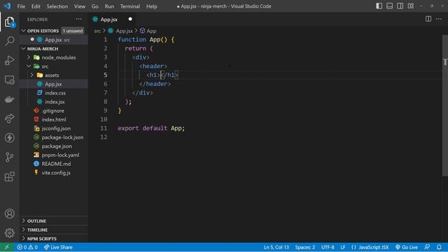Open the Help menu
The image size is (448, 252).
pos(151,6)
